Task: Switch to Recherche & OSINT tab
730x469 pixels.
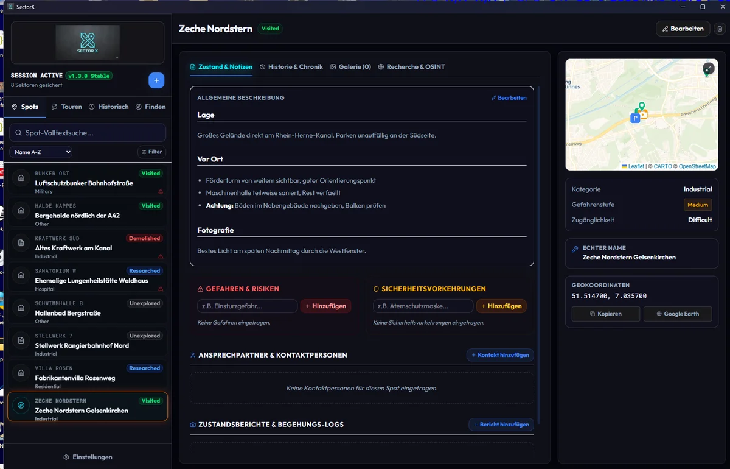Action: [412, 67]
